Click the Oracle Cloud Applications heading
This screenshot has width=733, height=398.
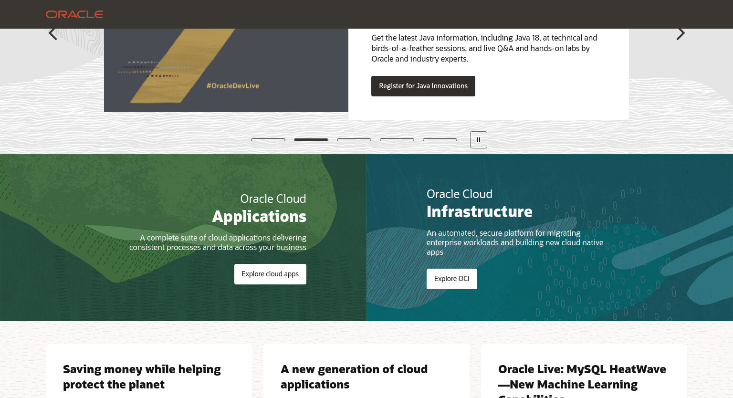[259, 209]
